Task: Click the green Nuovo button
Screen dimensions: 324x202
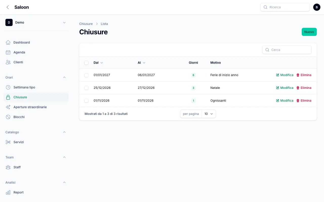Action: [x=309, y=32]
